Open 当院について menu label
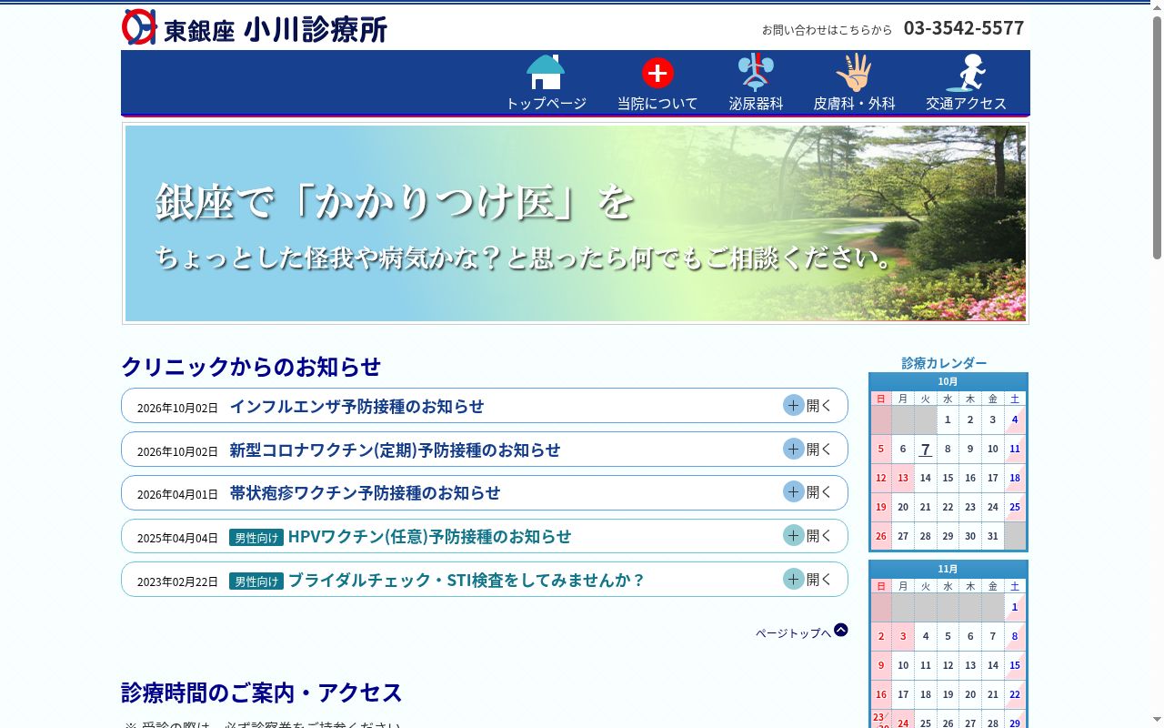 click(657, 104)
